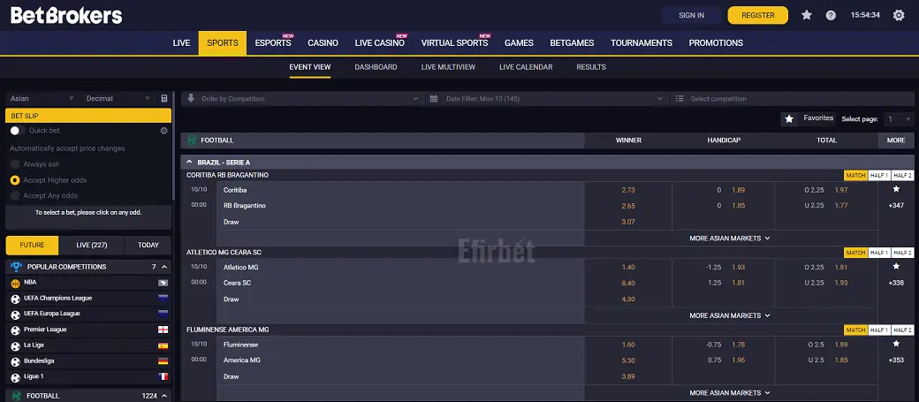Pick Coritiba winner odds 2.73
Image resolution: width=919 pixels, height=402 pixels.
pos(628,190)
